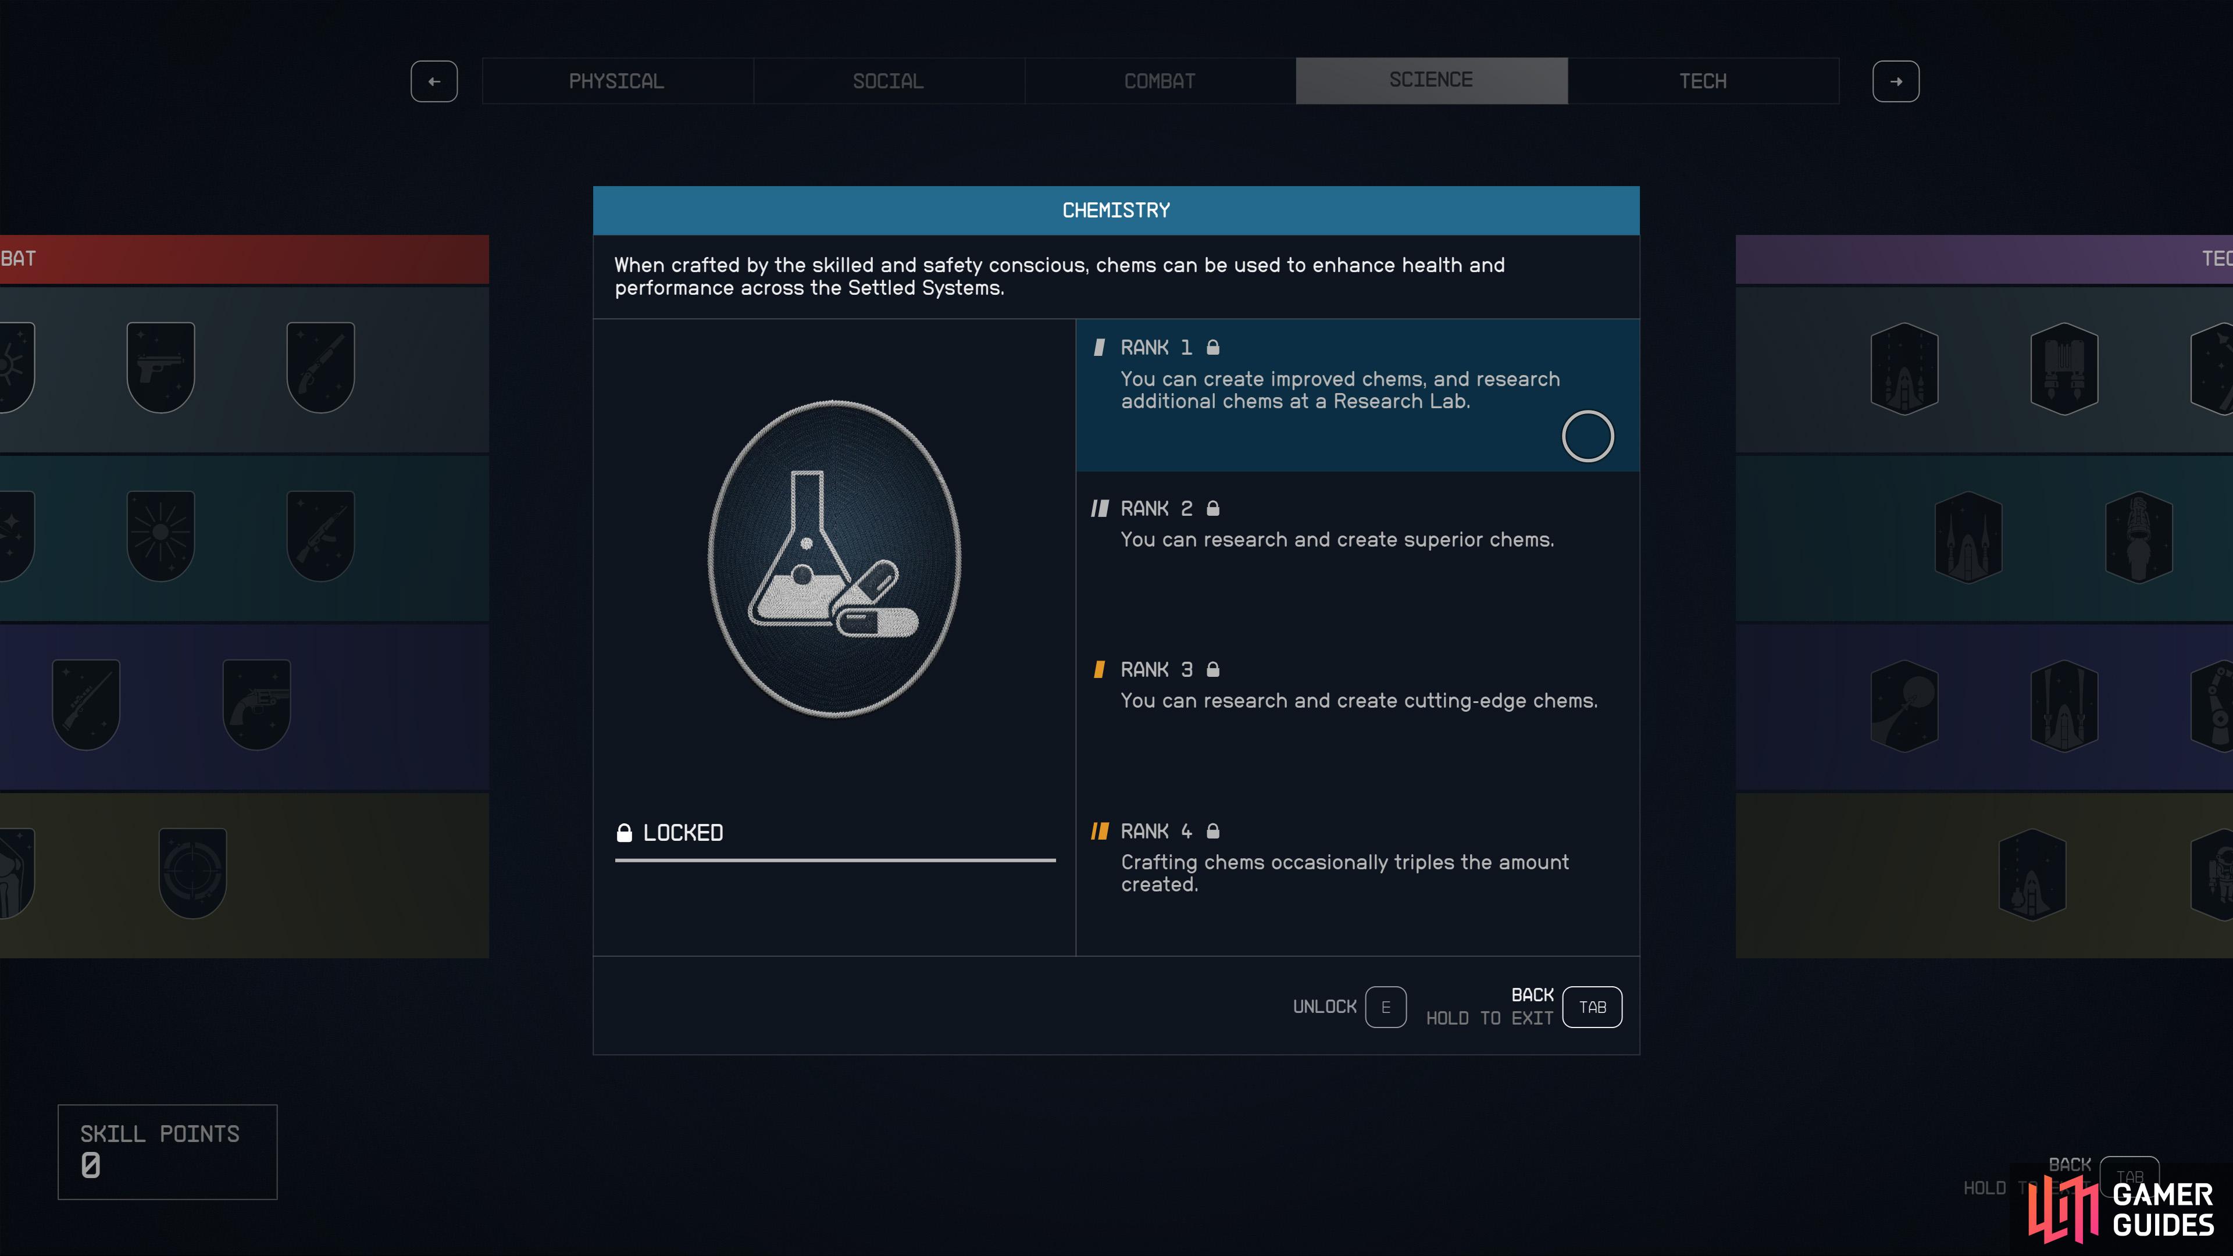Click the CHEMISTRY title header

1116,210
